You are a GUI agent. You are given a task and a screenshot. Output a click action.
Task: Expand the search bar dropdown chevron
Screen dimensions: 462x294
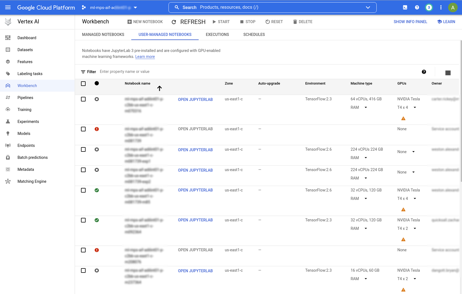tap(368, 7)
